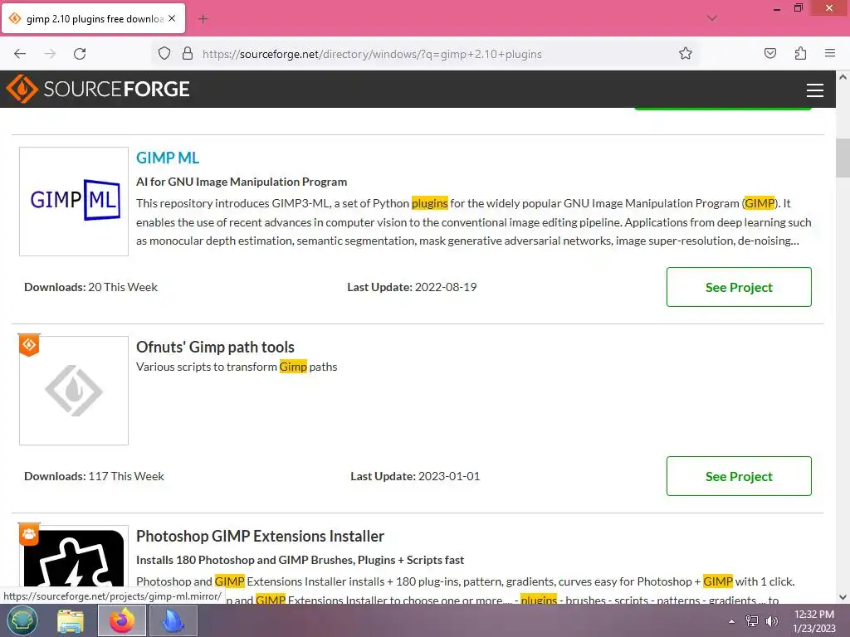Click 'AI for GNU Image Manipulation Program' subtitle
The width and height of the screenshot is (850, 637).
point(242,182)
